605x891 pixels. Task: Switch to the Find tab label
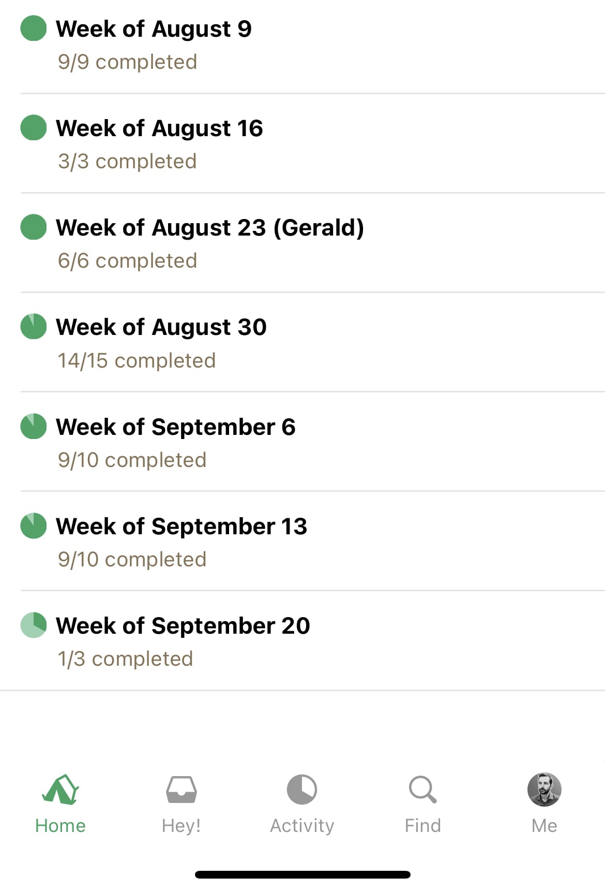(423, 825)
